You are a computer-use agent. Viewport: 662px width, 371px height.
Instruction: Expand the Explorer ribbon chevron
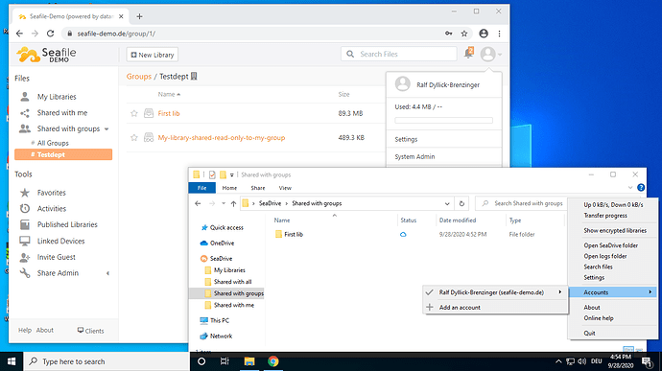630,187
